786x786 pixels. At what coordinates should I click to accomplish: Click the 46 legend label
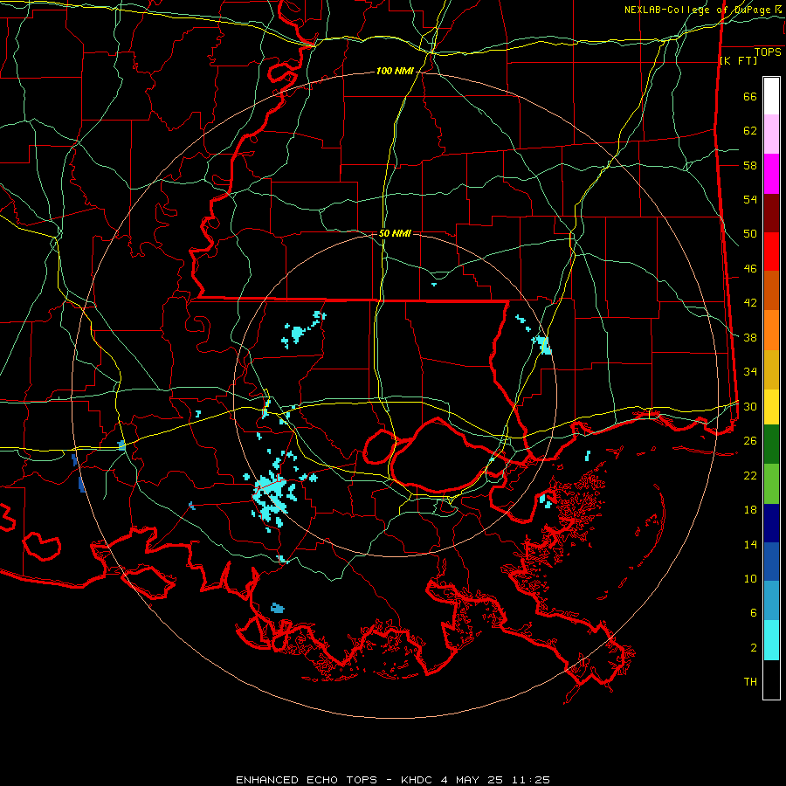point(750,268)
